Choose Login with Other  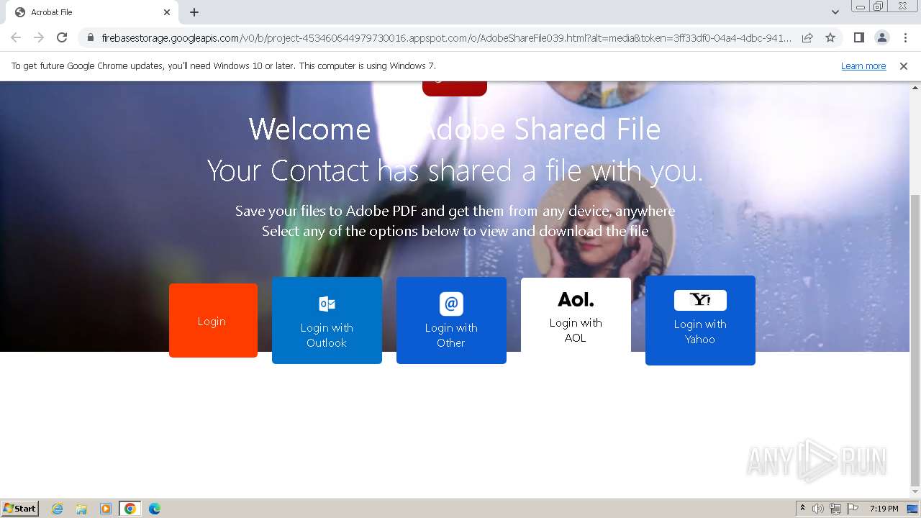coord(451,320)
